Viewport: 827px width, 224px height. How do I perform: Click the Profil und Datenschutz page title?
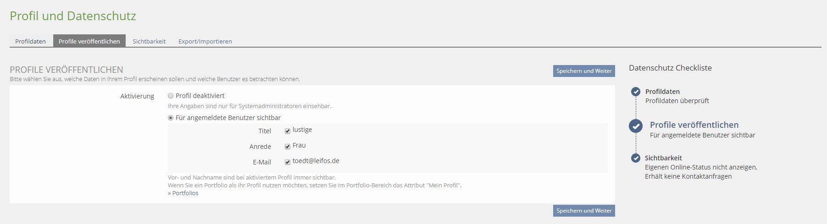(x=73, y=16)
